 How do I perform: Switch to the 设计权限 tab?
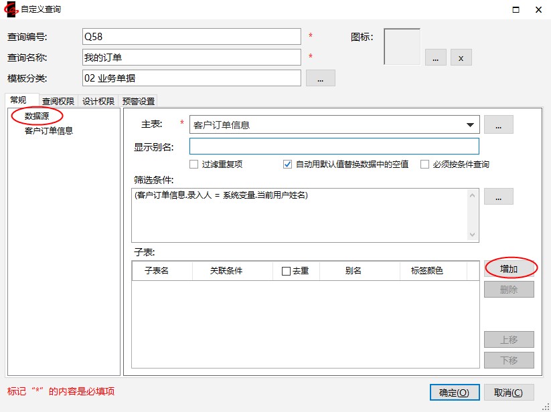click(x=98, y=101)
